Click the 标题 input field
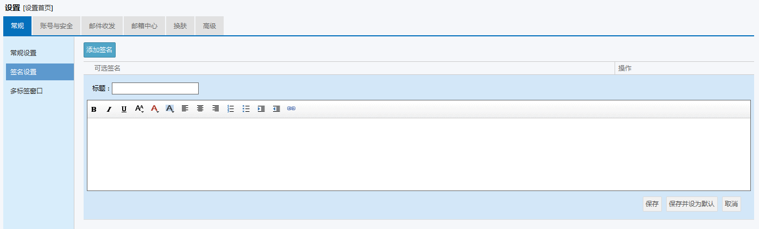This screenshot has width=759, height=229. click(x=155, y=88)
